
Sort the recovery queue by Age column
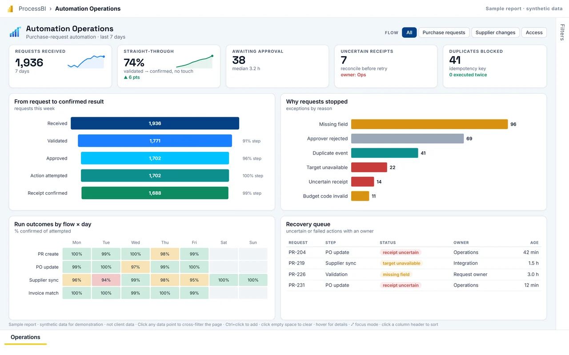[534, 243]
